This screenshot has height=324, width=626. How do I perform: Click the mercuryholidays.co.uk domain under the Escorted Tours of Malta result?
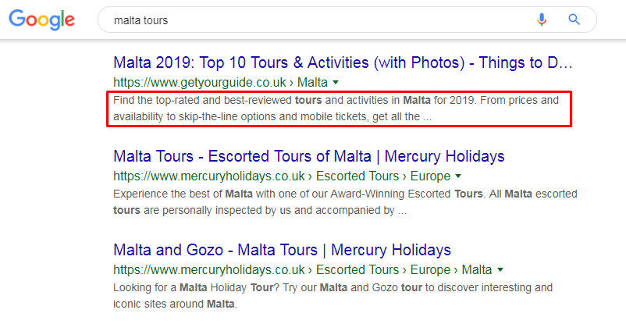click(203, 176)
